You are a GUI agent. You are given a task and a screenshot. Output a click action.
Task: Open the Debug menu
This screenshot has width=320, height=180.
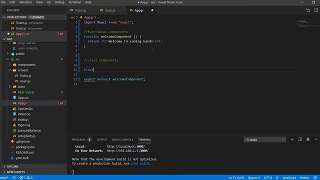[59, 2]
